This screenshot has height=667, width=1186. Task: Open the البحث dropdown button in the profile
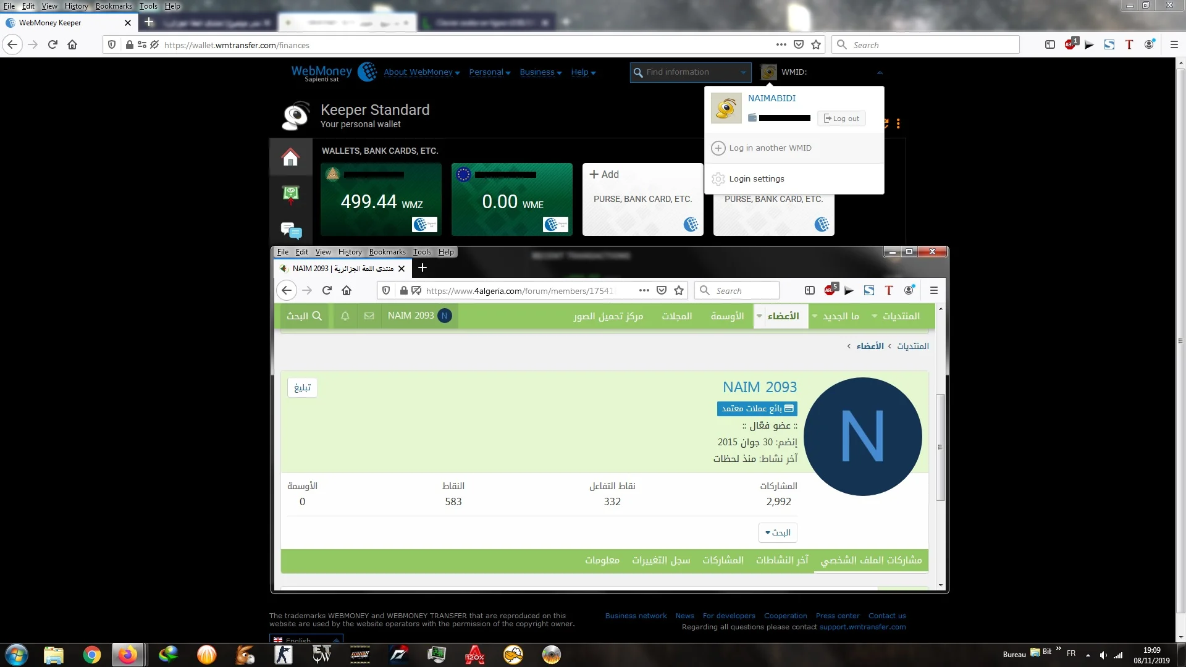[x=778, y=533]
